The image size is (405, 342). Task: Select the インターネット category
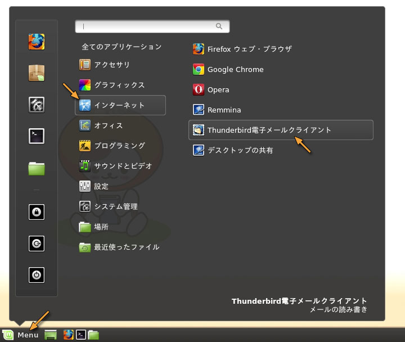click(x=119, y=105)
